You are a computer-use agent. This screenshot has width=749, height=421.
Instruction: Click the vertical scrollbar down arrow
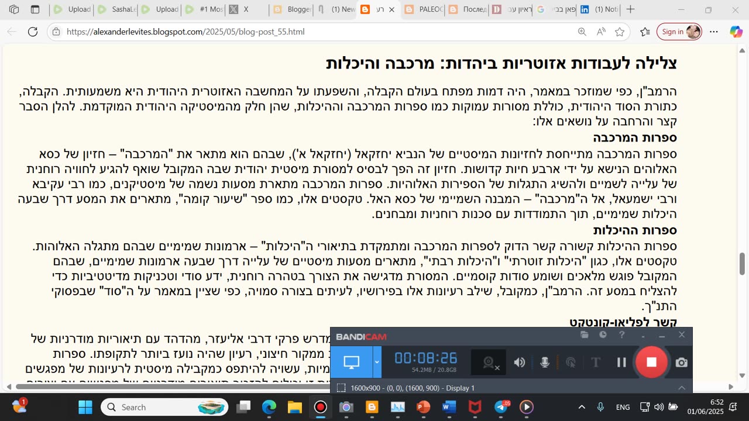pyautogui.click(x=743, y=376)
